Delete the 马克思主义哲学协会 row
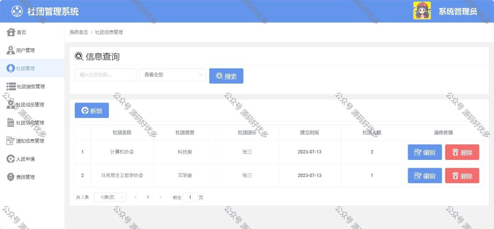494x229 pixels. click(x=462, y=176)
